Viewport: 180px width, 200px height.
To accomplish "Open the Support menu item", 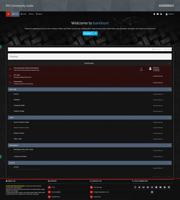I will coord(39,14).
